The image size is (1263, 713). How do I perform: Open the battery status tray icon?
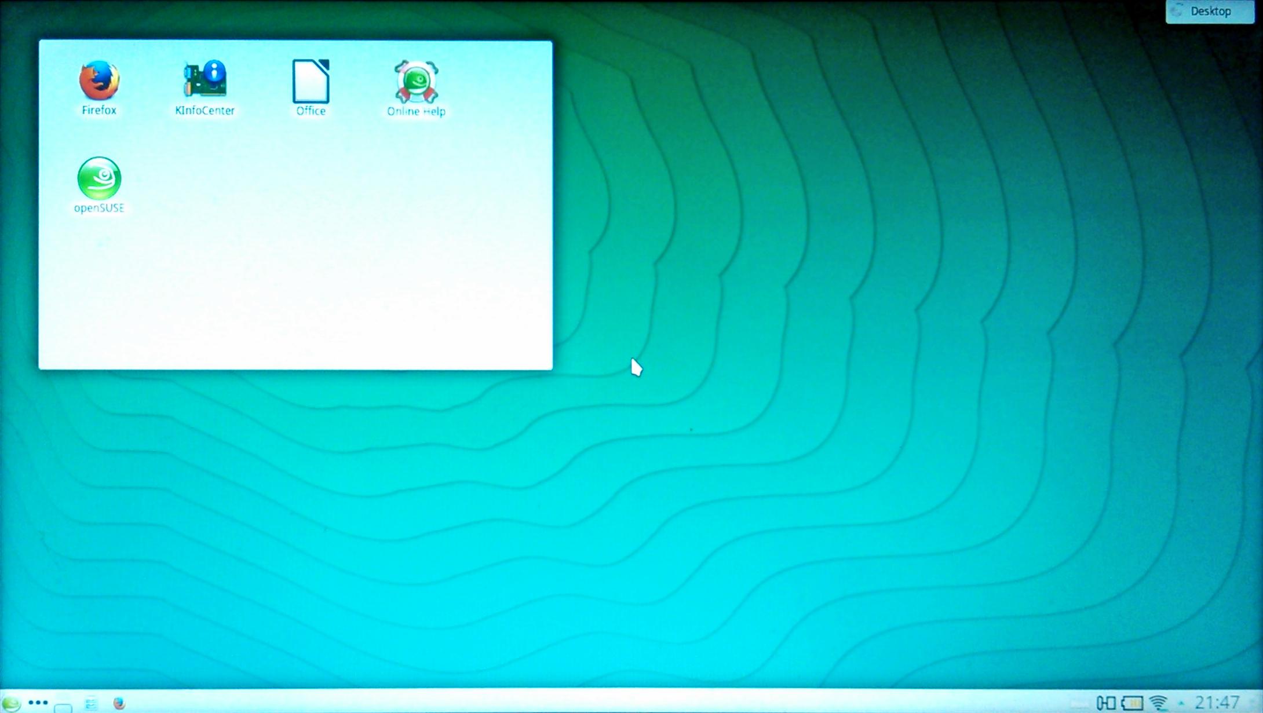(1132, 703)
